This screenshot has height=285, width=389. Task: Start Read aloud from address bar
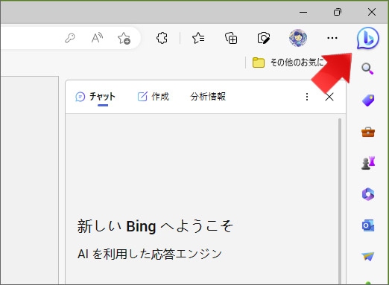97,38
